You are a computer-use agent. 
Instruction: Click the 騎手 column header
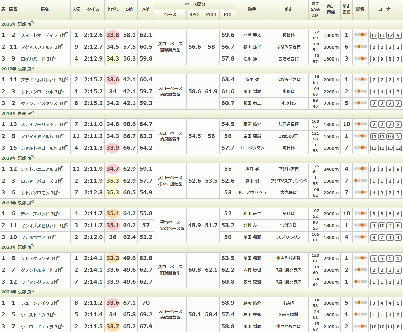tap(252, 9)
